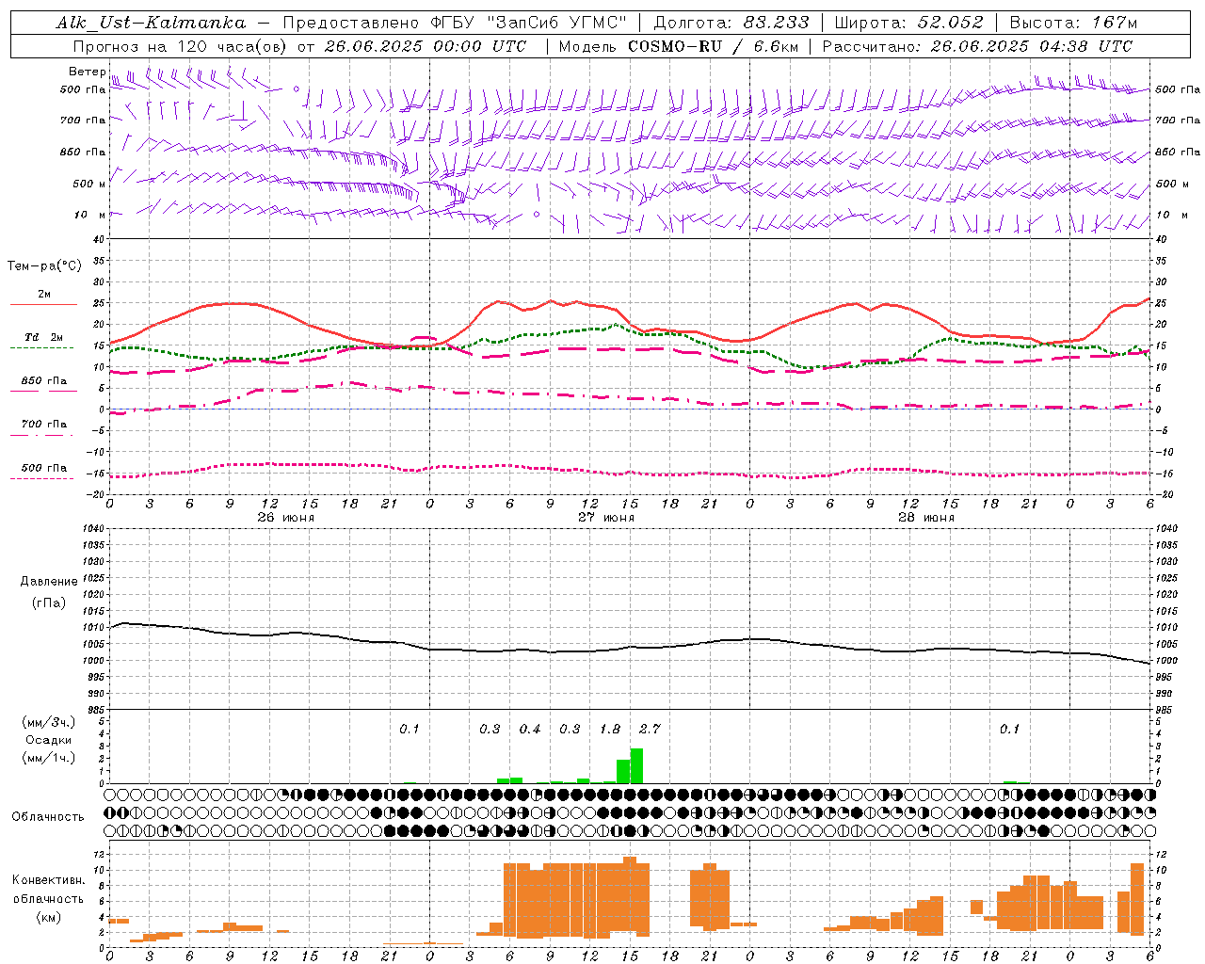Click the 27 июня date label

click(x=606, y=518)
